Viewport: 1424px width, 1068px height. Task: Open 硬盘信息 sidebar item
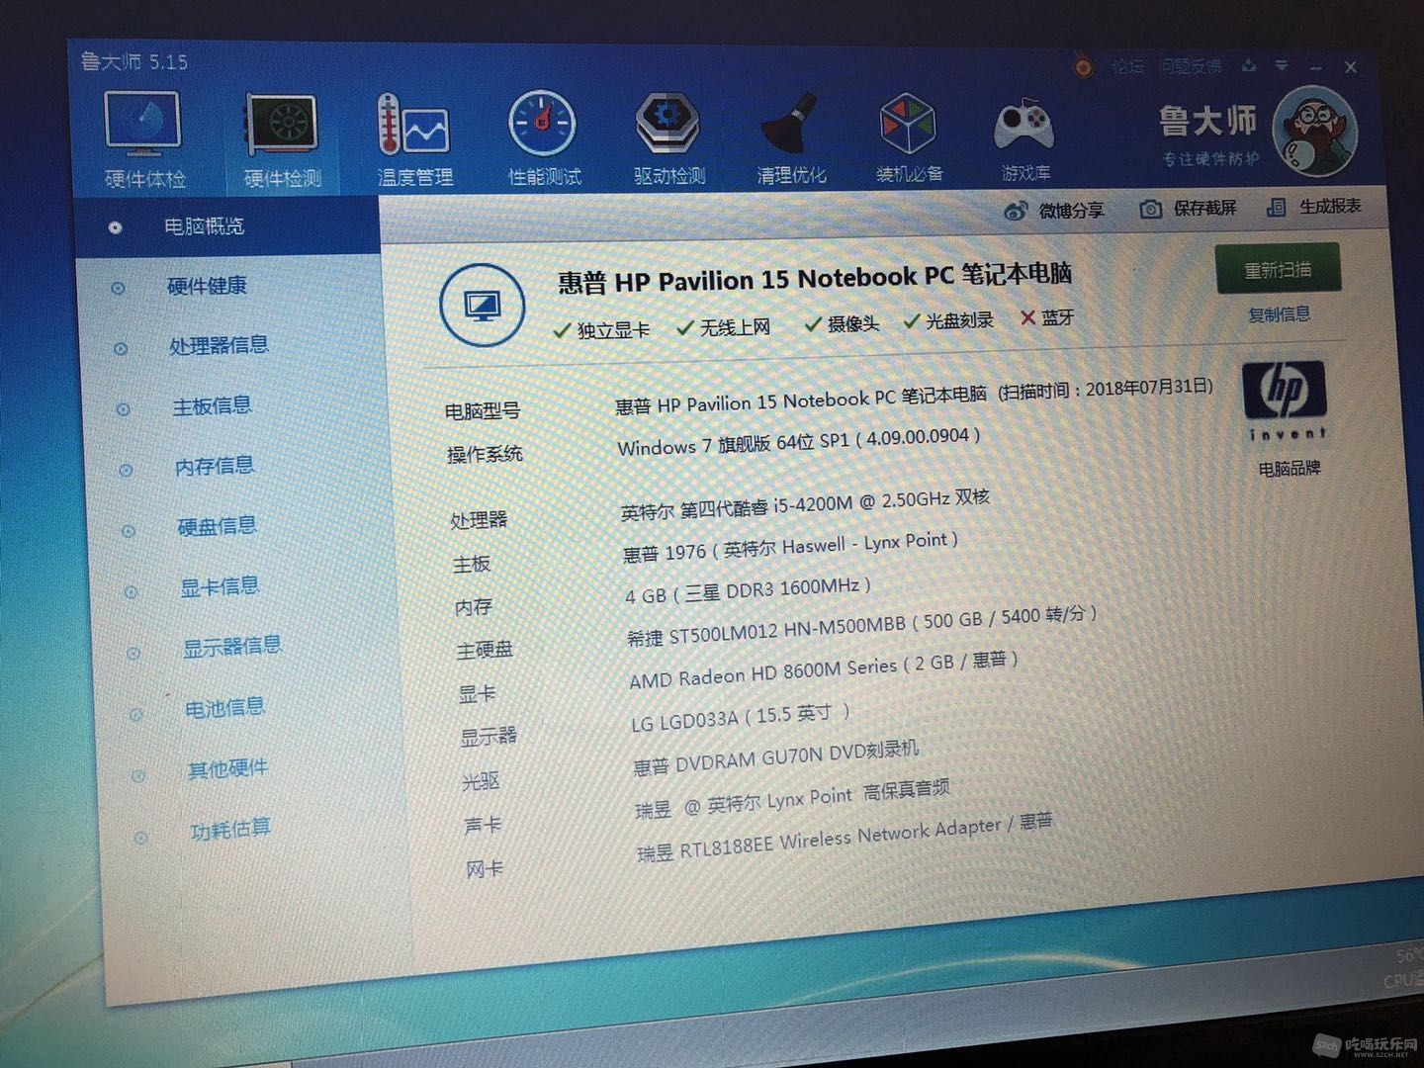tap(217, 526)
